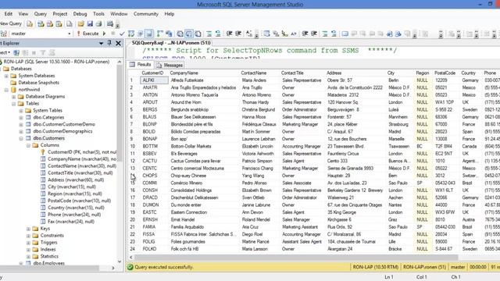Open the Help menu
Viewport: 500px width, 281px height.
[x=170, y=14]
